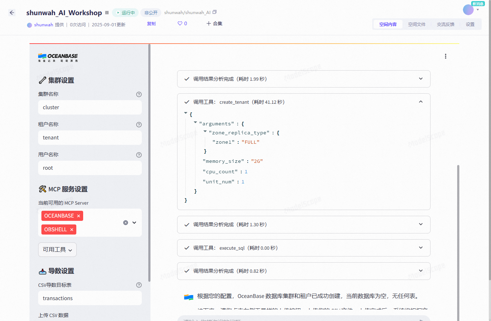Collapse the create_tenant tool call panel
491x321 pixels.
[x=421, y=102]
